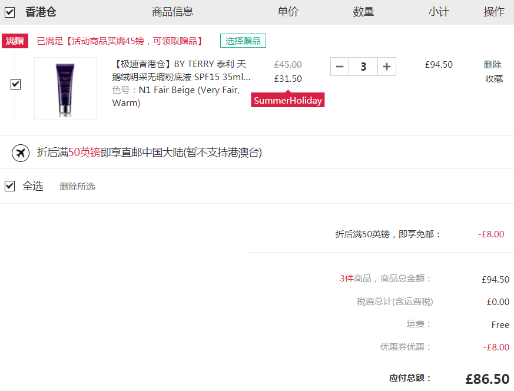
Task: Toggle the 全选 select-all checkbox
Action: point(9,186)
